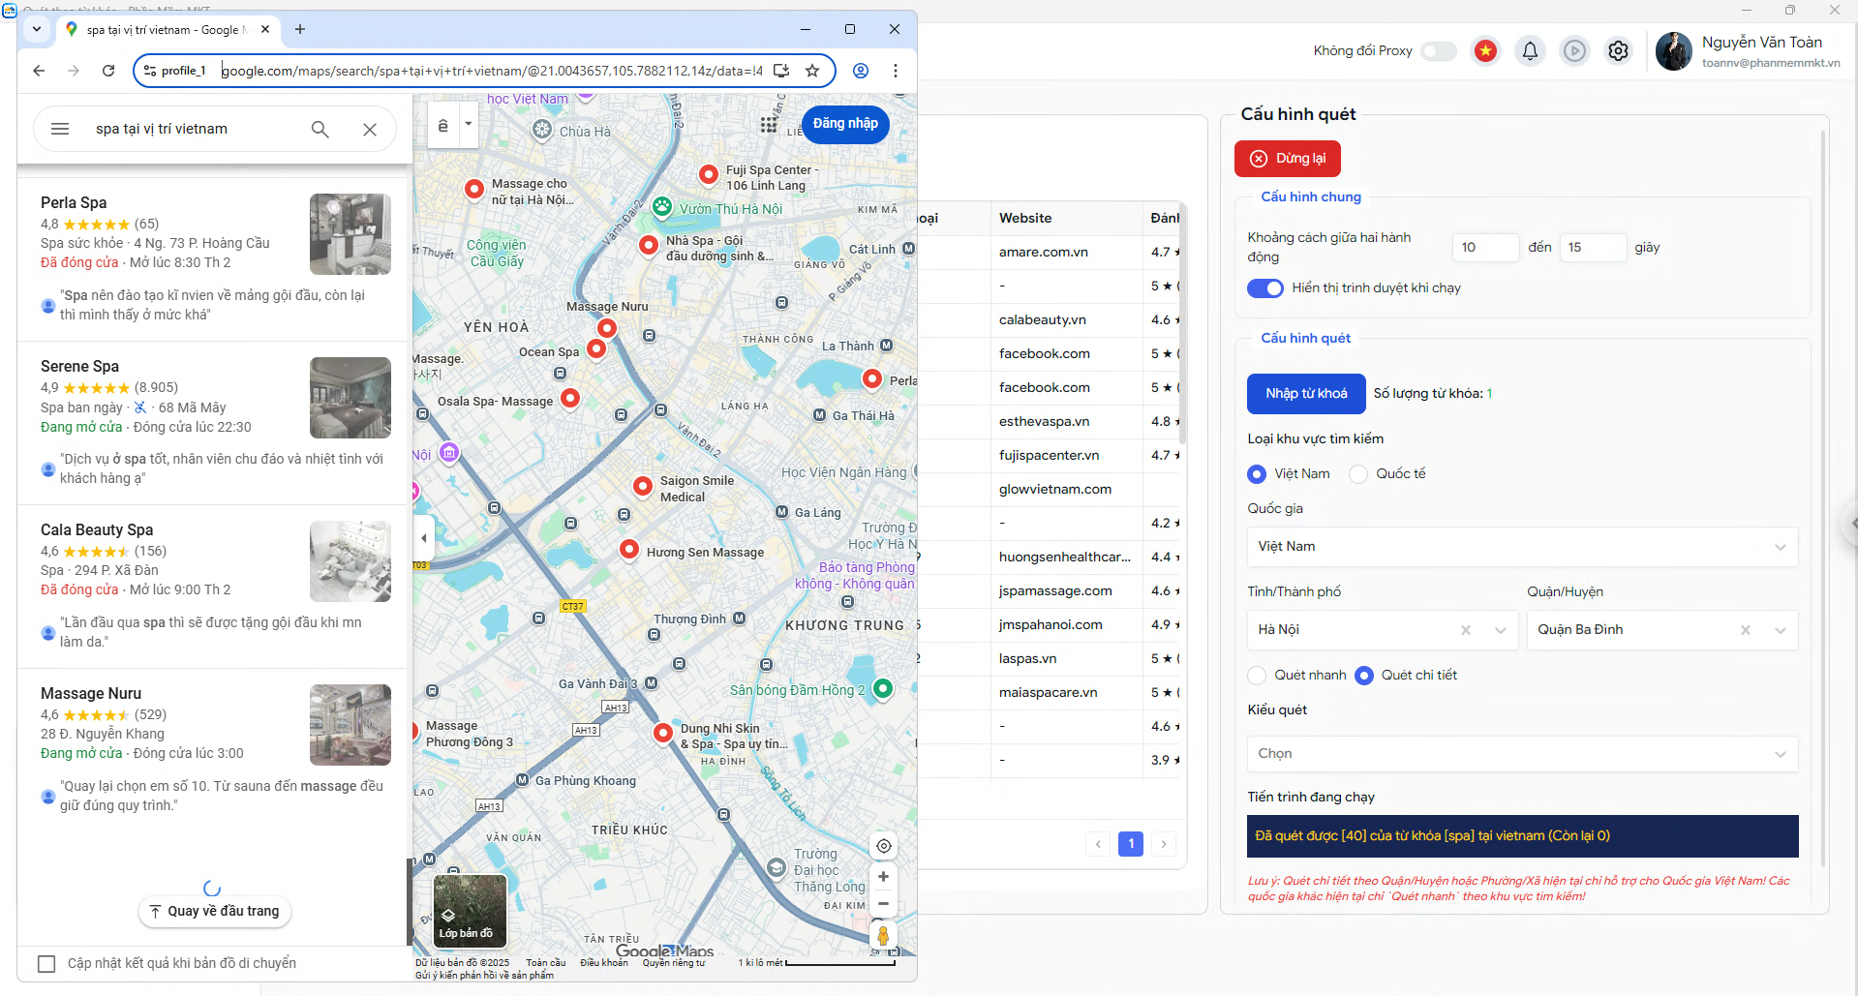Select the Quét nhanh radio option
This screenshot has height=996, width=1858.
point(1257,675)
